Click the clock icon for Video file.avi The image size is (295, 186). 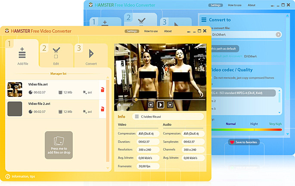click(31, 92)
